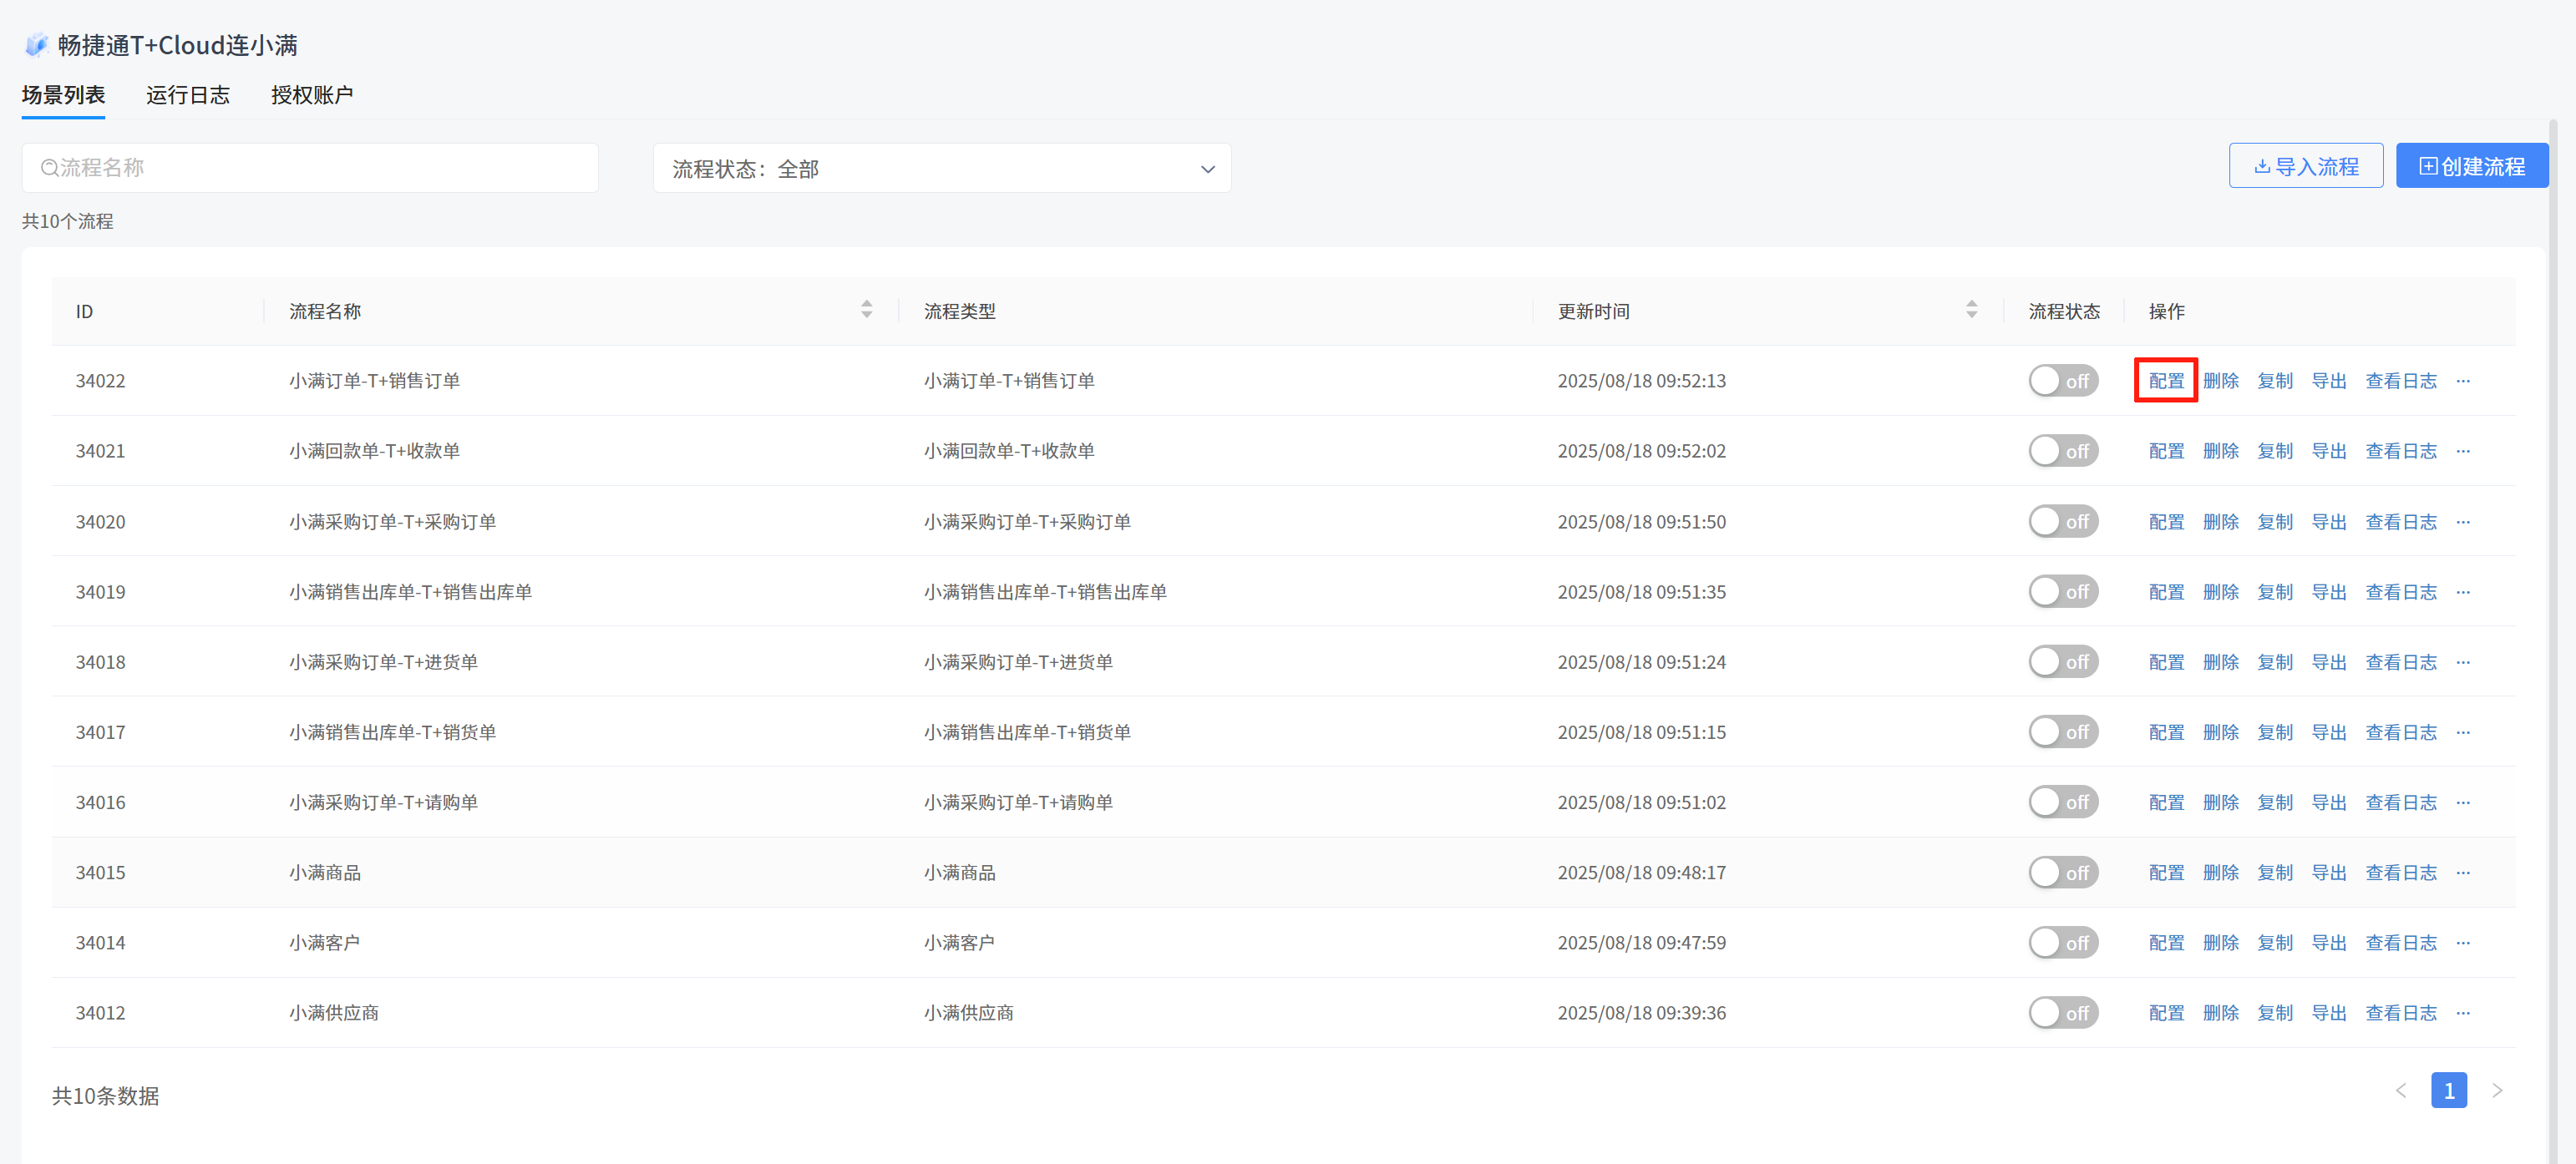Image resolution: width=2576 pixels, height=1164 pixels.
Task: Expand more options ellipsis for 小满回款单-T+收款单
Action: click(x=2462, y=451)
